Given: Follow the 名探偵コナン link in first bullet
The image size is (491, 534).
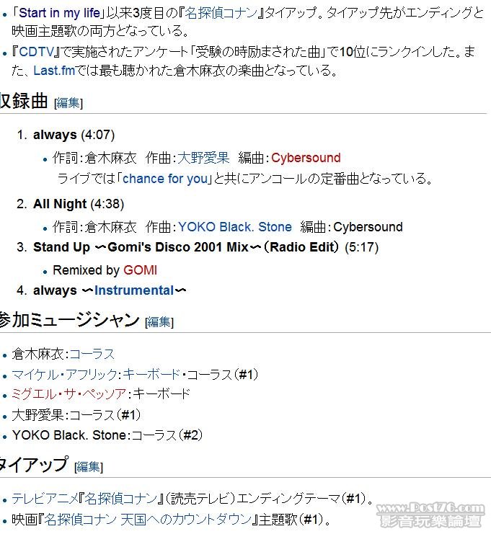Looking at the screenshot, I should pyautogui.click(x=221, y=13).
